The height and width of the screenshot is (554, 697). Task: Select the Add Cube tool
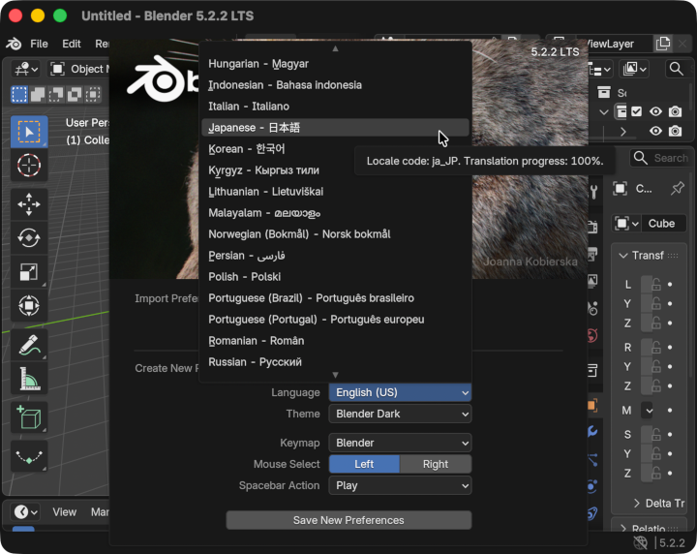[x=29, y=417]
